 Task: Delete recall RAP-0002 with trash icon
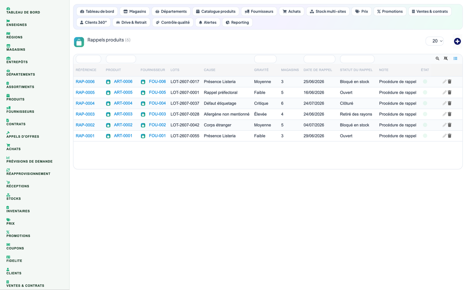450,125
